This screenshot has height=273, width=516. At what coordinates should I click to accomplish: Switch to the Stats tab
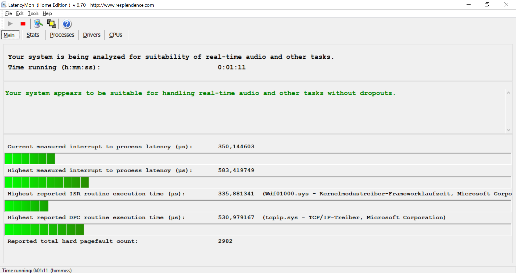pyautogui.click(x=33, y=35)
